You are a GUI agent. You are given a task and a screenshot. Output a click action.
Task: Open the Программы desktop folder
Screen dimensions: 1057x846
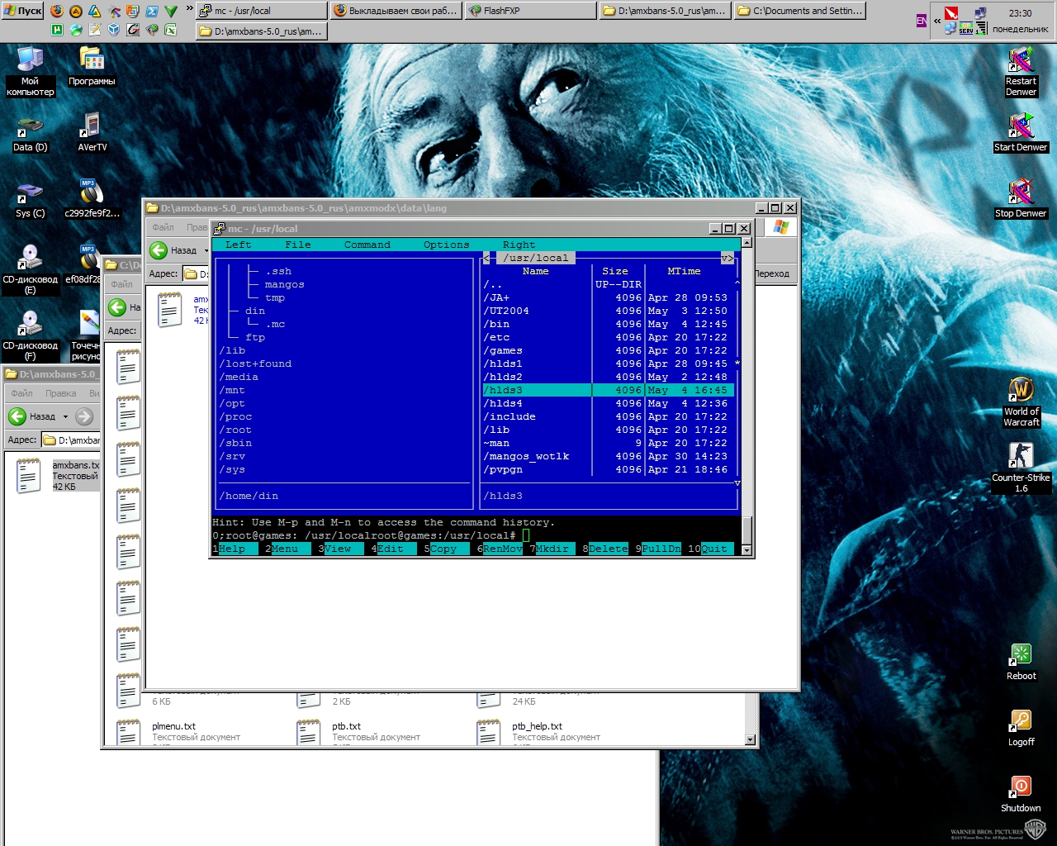pos(92,66)
